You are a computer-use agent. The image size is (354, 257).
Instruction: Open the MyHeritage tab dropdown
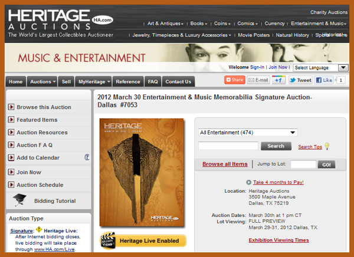93,82
